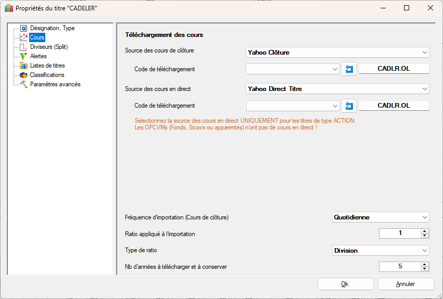The height and width of the screenshot is (299, 443).
Task: Click the Listes de titres icon
Action: tap(23, 66)
